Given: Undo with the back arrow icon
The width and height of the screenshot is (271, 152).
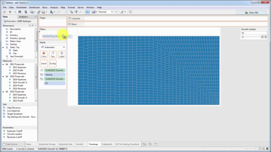Looking at the screenshot, I should [10, 12].
